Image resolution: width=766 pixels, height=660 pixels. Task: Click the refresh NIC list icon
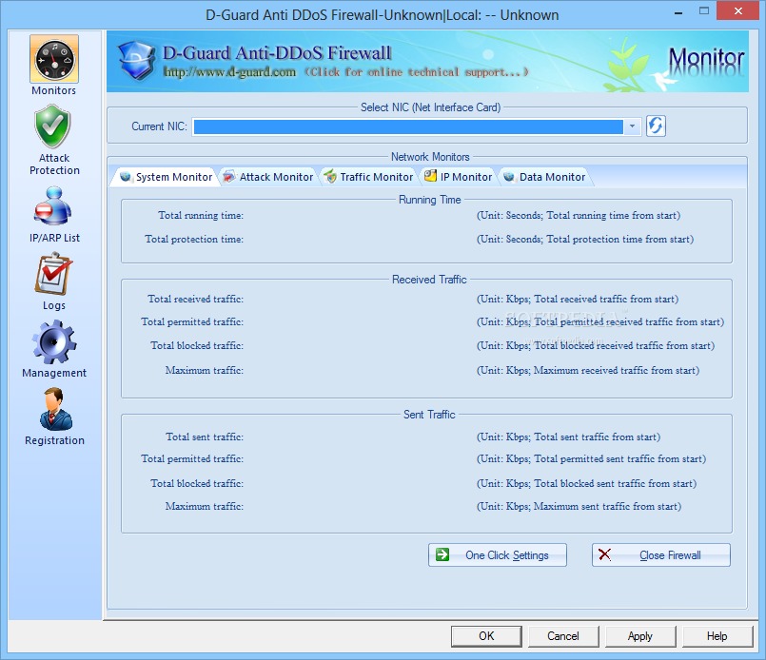[656, 126]
